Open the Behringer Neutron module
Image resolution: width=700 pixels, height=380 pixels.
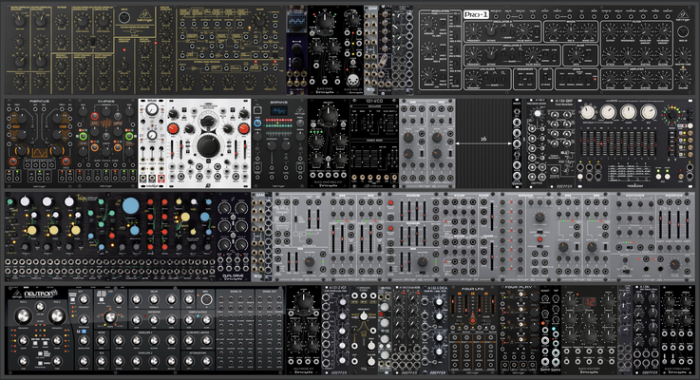point(143,329)
